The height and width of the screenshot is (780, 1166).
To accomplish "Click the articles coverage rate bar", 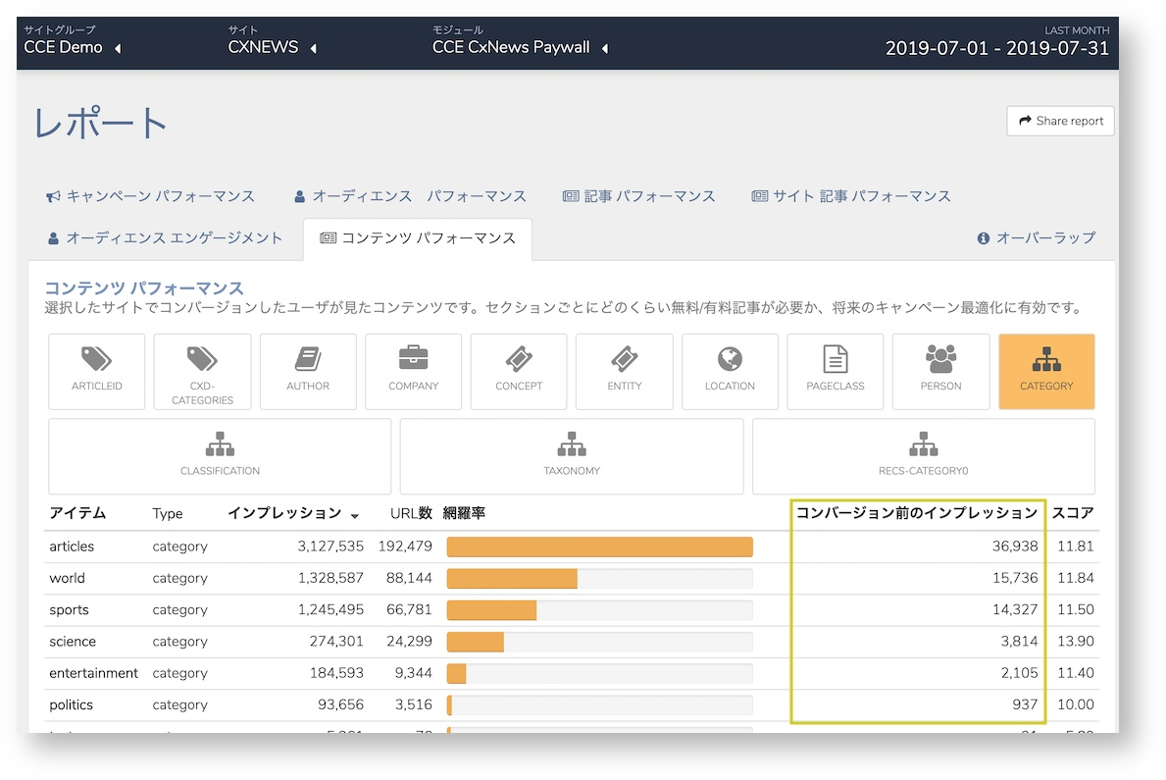I will click(600, 547).
